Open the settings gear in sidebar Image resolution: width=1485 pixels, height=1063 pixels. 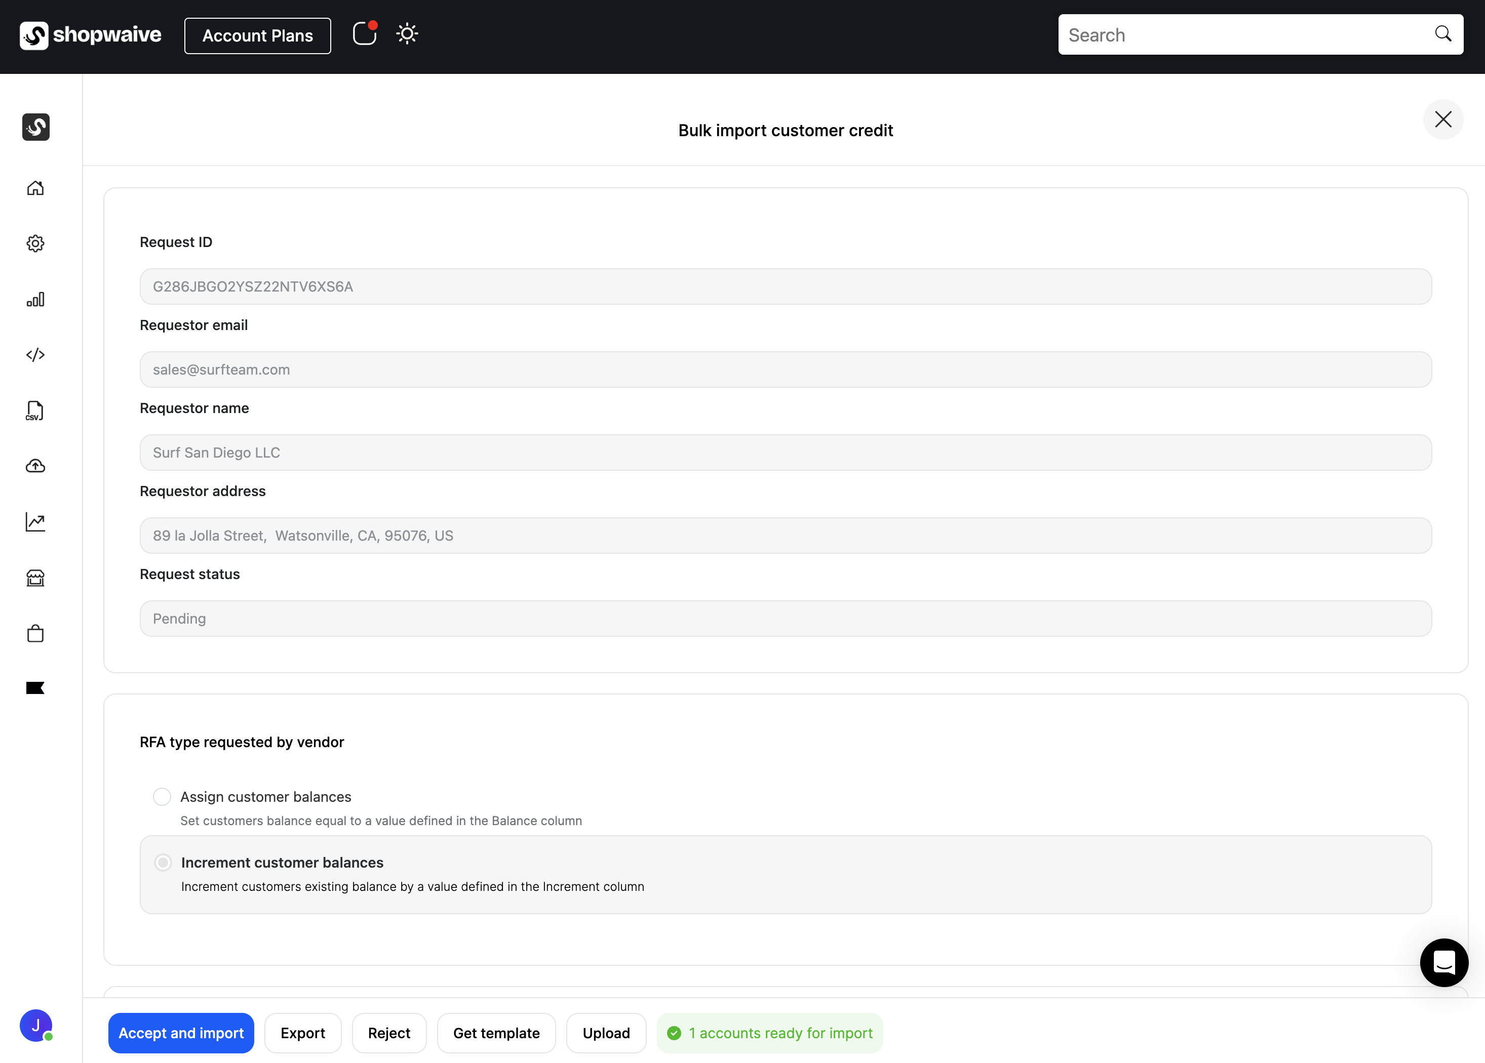[35, 243]
